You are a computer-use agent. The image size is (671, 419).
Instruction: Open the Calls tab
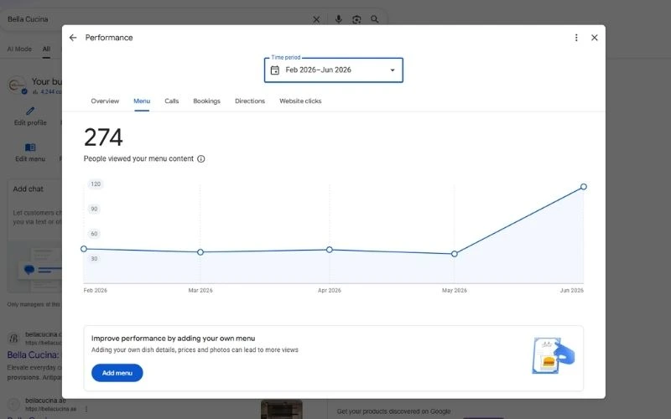click(x=172, y=101)
